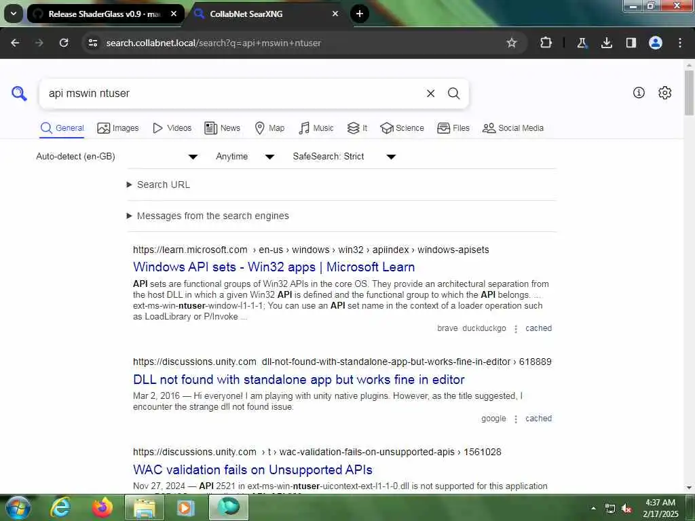Launch Firefox from the taskbar
This screenshot has width=695, height=521.
[102, 507]
